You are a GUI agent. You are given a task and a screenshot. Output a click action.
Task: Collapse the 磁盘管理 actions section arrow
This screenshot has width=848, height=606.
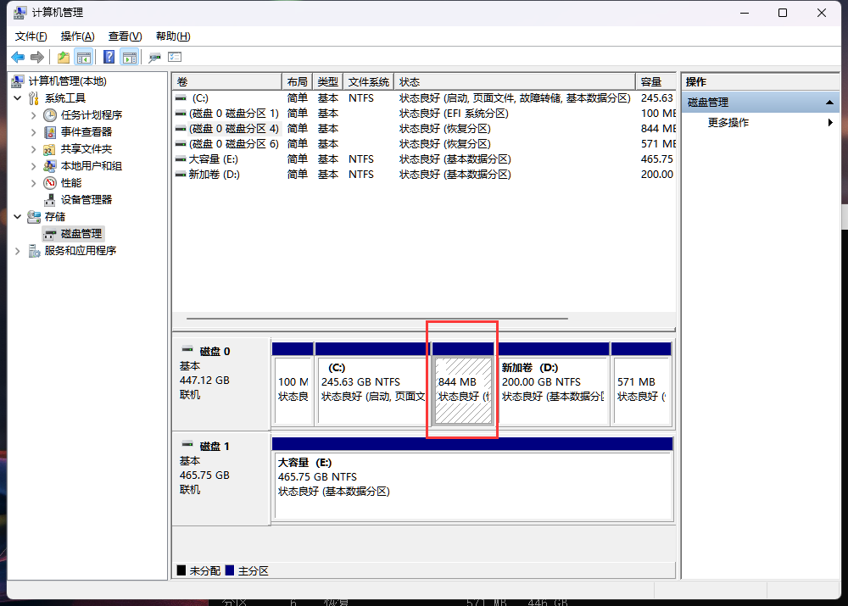click(829, 103)
